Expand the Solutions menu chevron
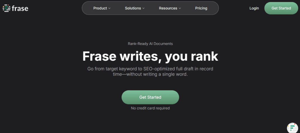Screen dimensions: 300x133 pyautogui.click(x=144, y=8)
